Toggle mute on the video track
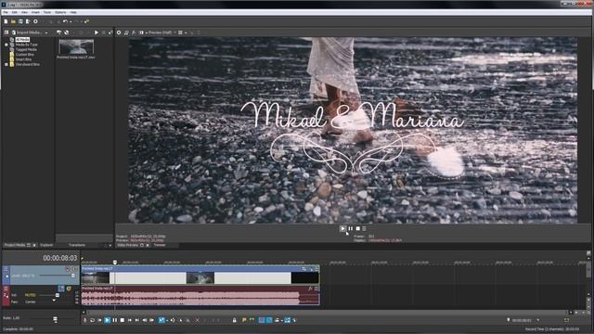Viewport: 594px width, 334px height. [x=68, y=269]
